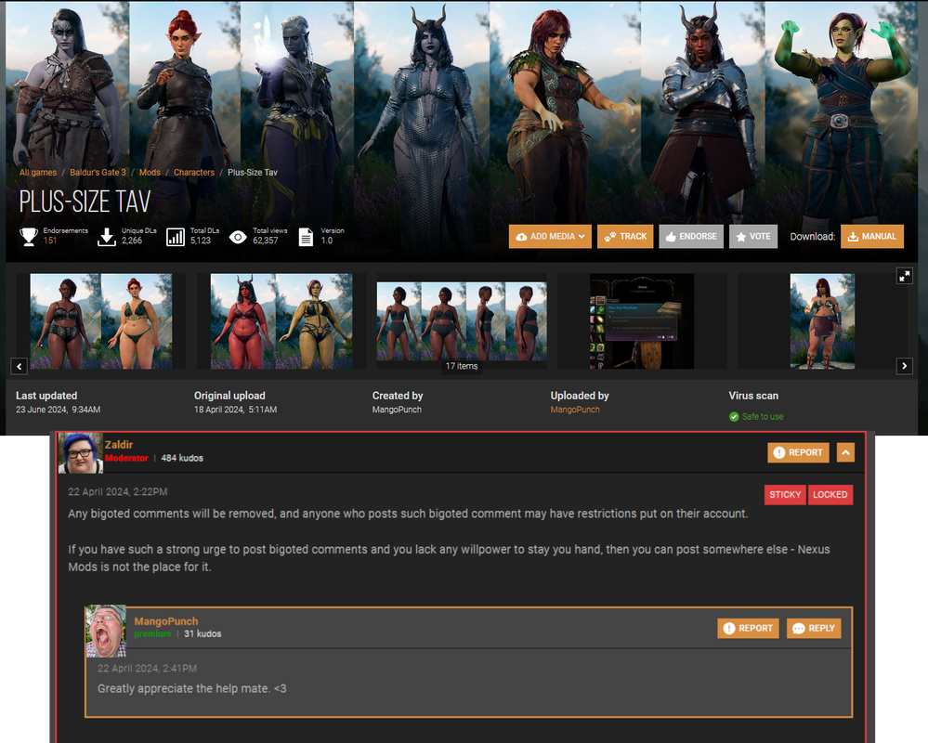Advance to next gallery images
928x743 pixels.
[905, 366]
